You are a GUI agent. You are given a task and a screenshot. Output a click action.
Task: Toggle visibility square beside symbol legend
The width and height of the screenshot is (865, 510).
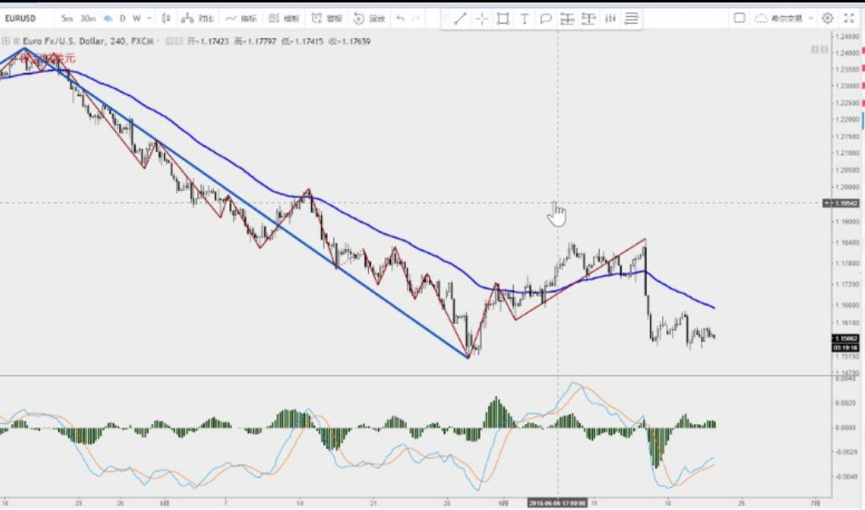pos(16,41)
